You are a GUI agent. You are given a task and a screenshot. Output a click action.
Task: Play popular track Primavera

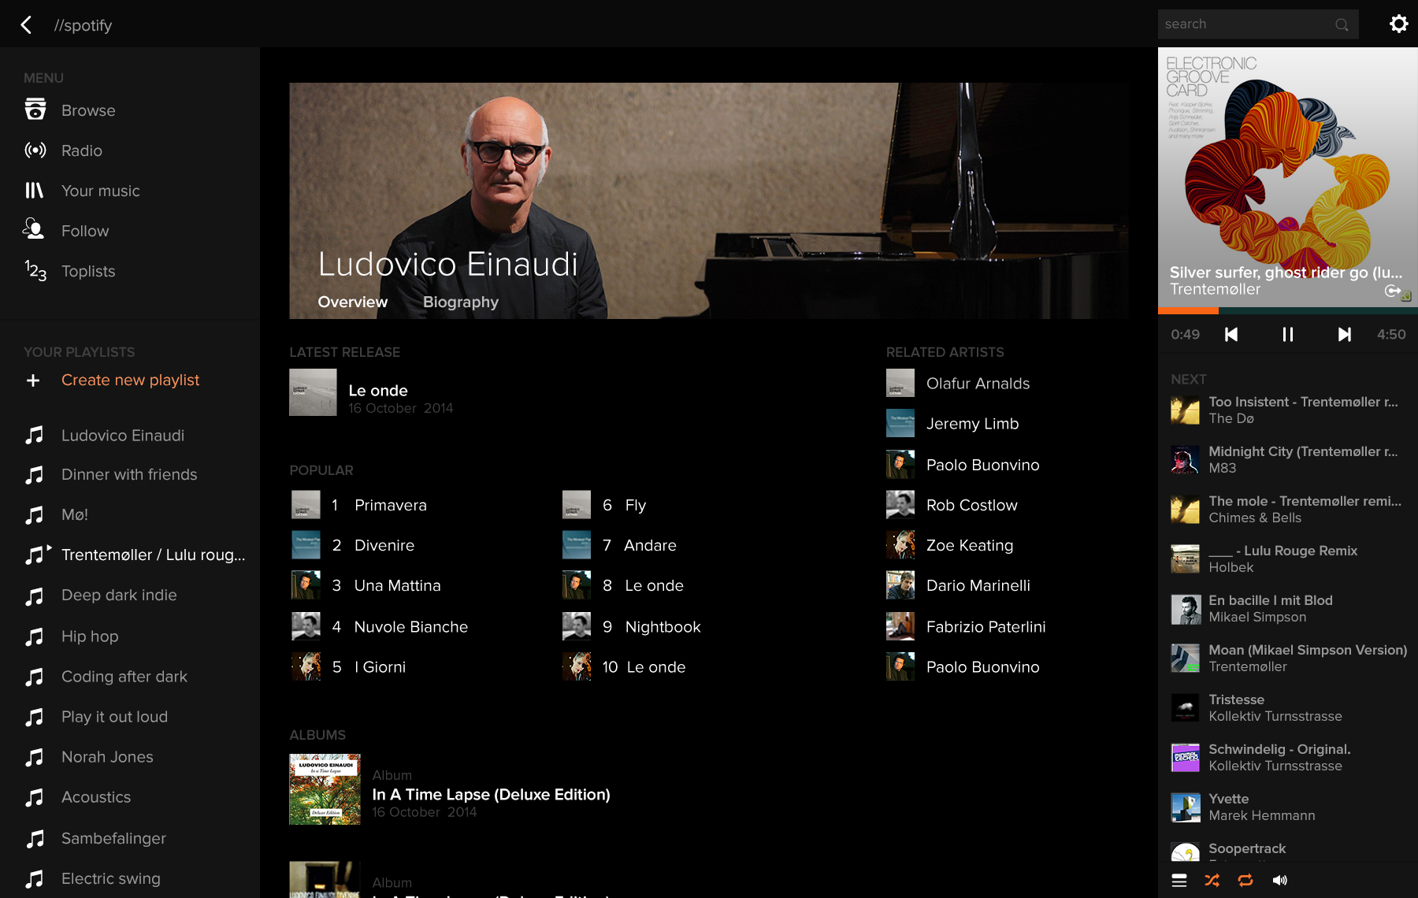390,505
